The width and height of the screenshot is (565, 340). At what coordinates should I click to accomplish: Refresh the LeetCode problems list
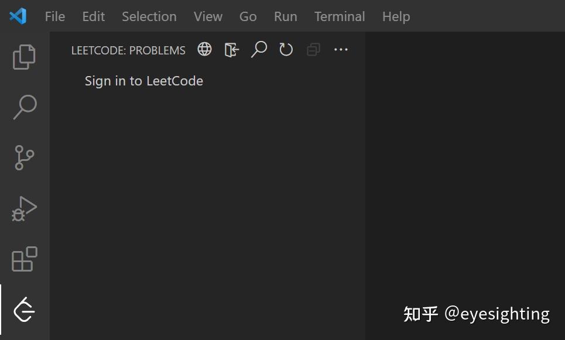coord(286,49)
